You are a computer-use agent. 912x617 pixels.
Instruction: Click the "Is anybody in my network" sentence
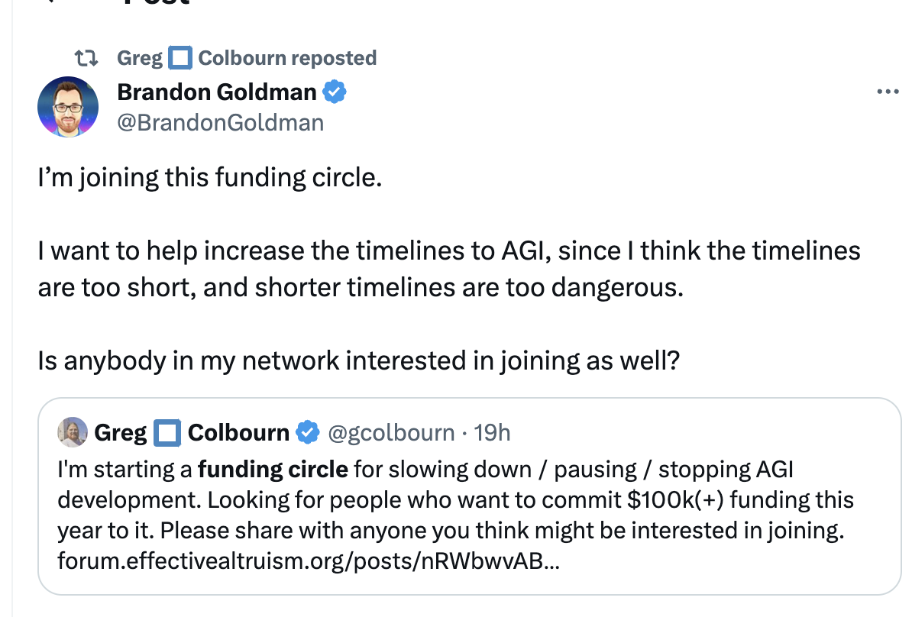359,360
